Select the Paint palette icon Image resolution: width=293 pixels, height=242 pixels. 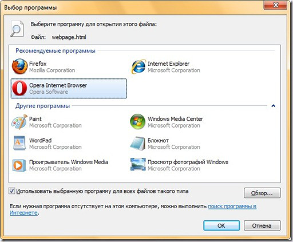tap(19, 122)
